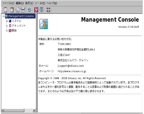Open the 表示(V) menu

[29, 3]
